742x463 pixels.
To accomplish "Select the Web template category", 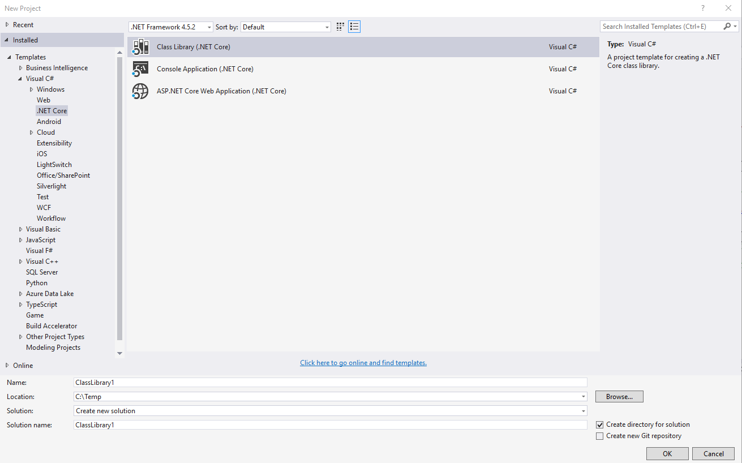I will point(44,100).
